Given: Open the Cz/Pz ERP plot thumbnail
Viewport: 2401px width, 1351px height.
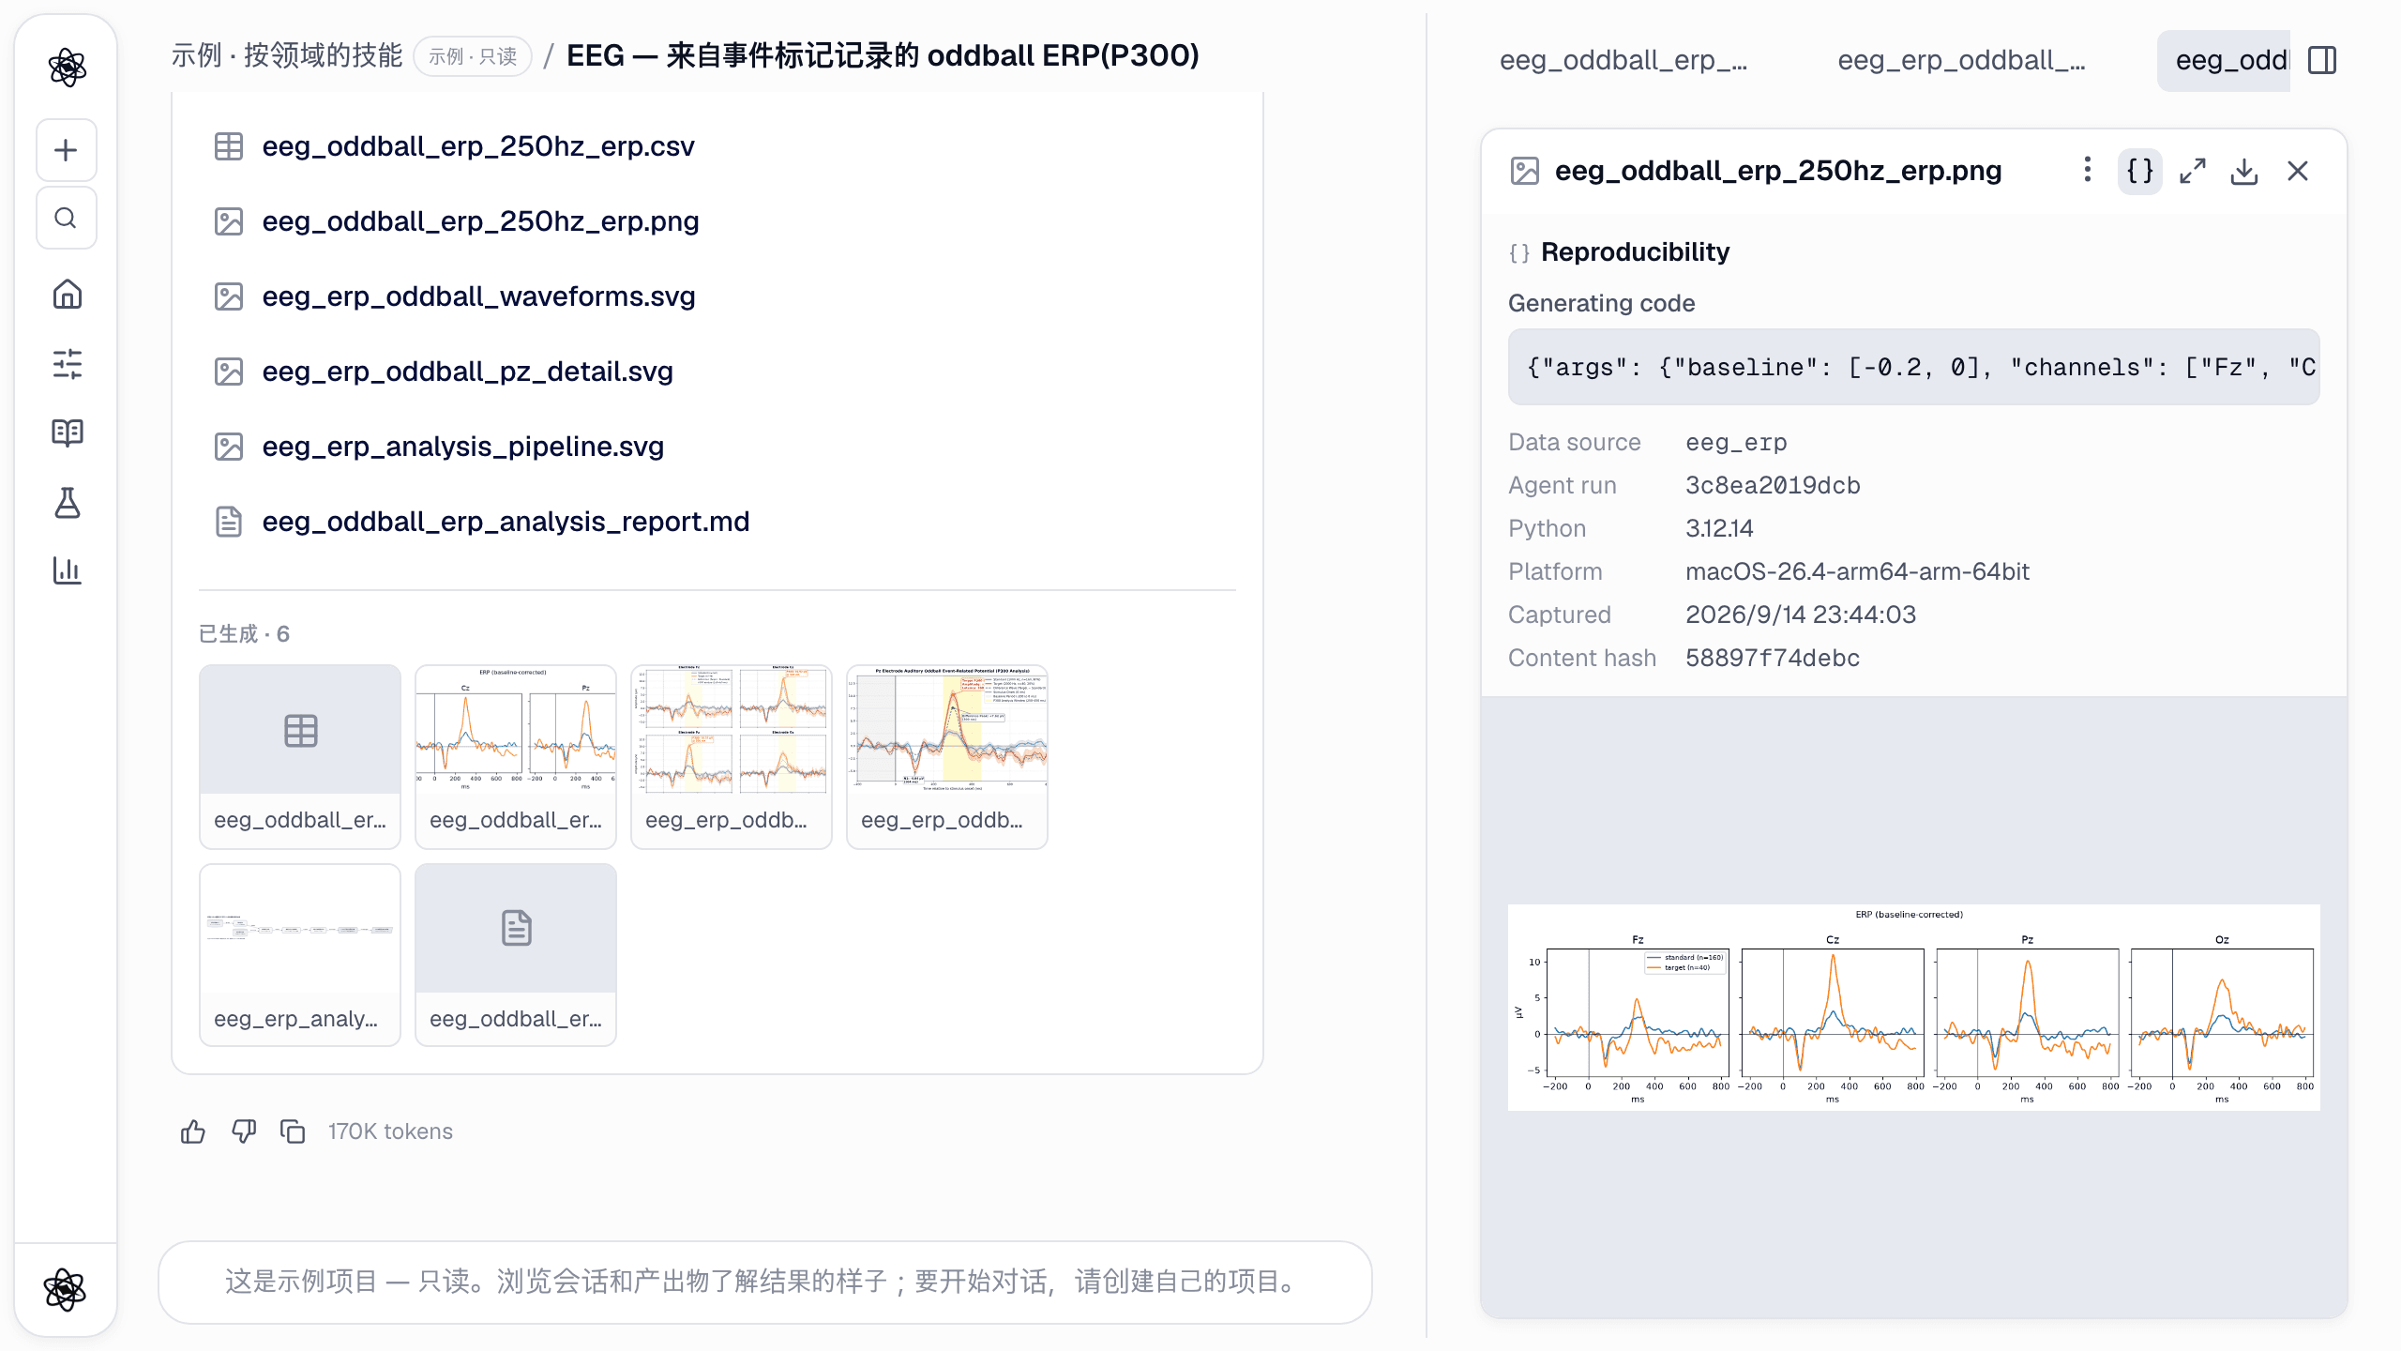Looking at the screenshot, I should coord(516,757).
